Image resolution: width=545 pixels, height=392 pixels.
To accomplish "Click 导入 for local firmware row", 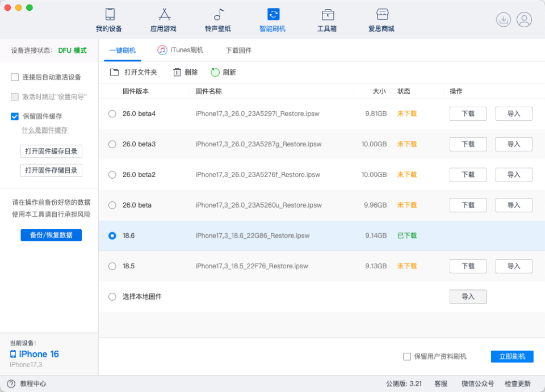I will point(468,297).
